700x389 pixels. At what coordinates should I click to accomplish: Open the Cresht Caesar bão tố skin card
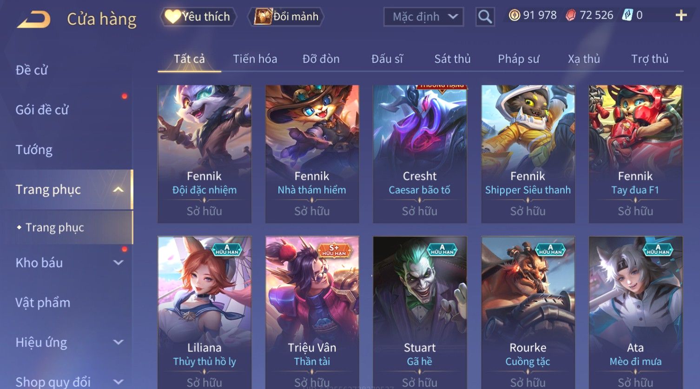pos(420,154)
